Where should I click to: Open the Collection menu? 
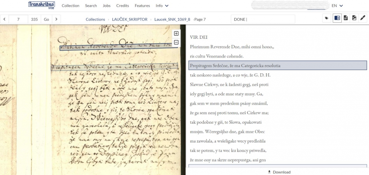(70, 6)
